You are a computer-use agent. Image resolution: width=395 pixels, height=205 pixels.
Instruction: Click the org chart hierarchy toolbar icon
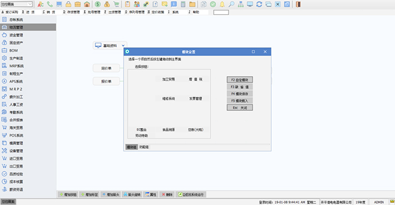pos(240,5)
